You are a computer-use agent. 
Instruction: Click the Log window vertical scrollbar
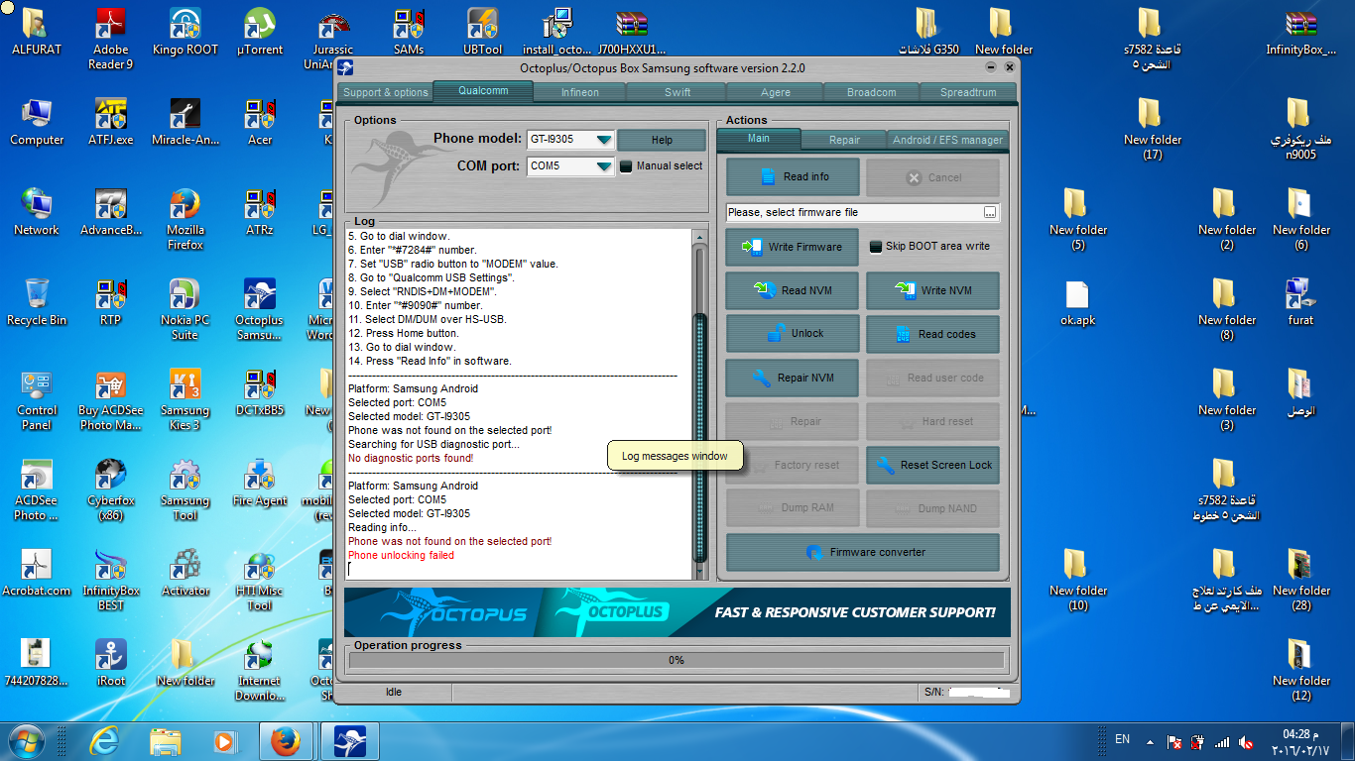701,404
